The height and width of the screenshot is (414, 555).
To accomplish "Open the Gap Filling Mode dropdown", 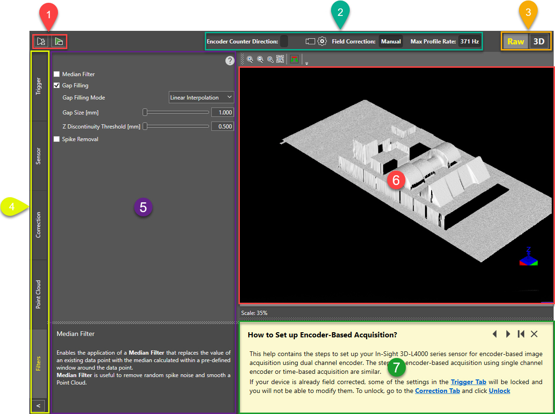I will point(201,98).
